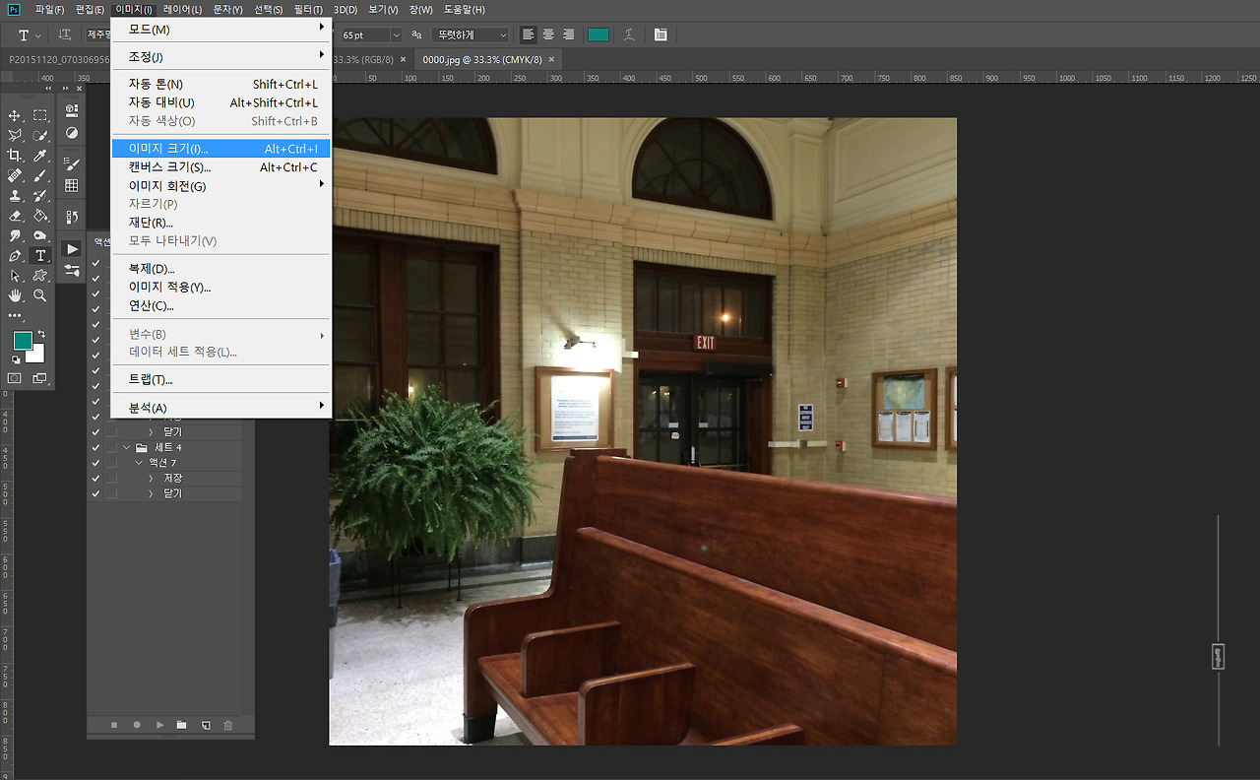The height and width of the screenshot is (780, 1260).
Task: Select the Horizontal Type tool
Action: tap(40, 256)
